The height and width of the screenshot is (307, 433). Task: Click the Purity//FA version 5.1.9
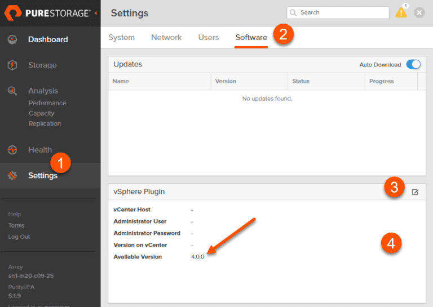14,296
